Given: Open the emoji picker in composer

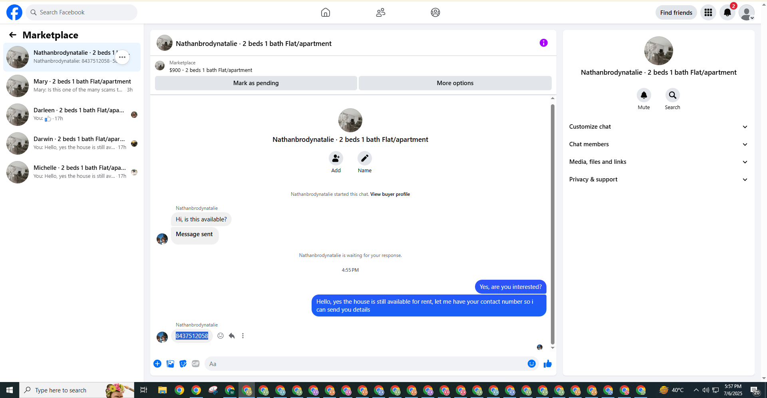Looking at the screenshot, I should point(532,364).
